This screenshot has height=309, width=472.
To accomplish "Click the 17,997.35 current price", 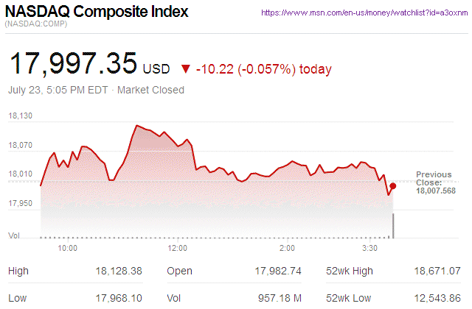I will pyautogui.click(x=72, y=65).
